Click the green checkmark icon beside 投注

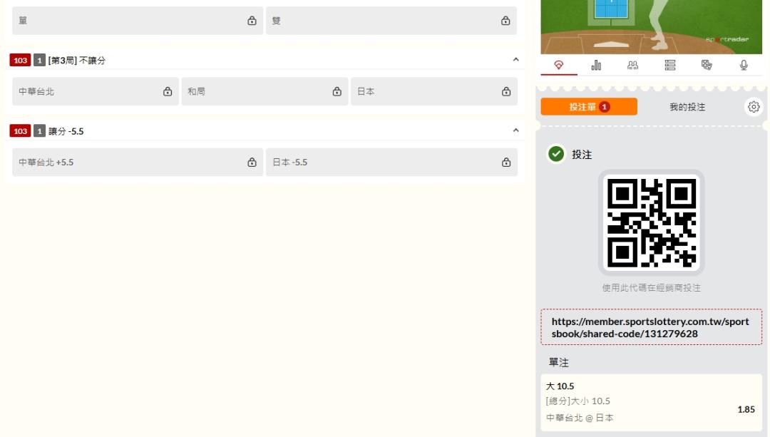tap(556, 154)
